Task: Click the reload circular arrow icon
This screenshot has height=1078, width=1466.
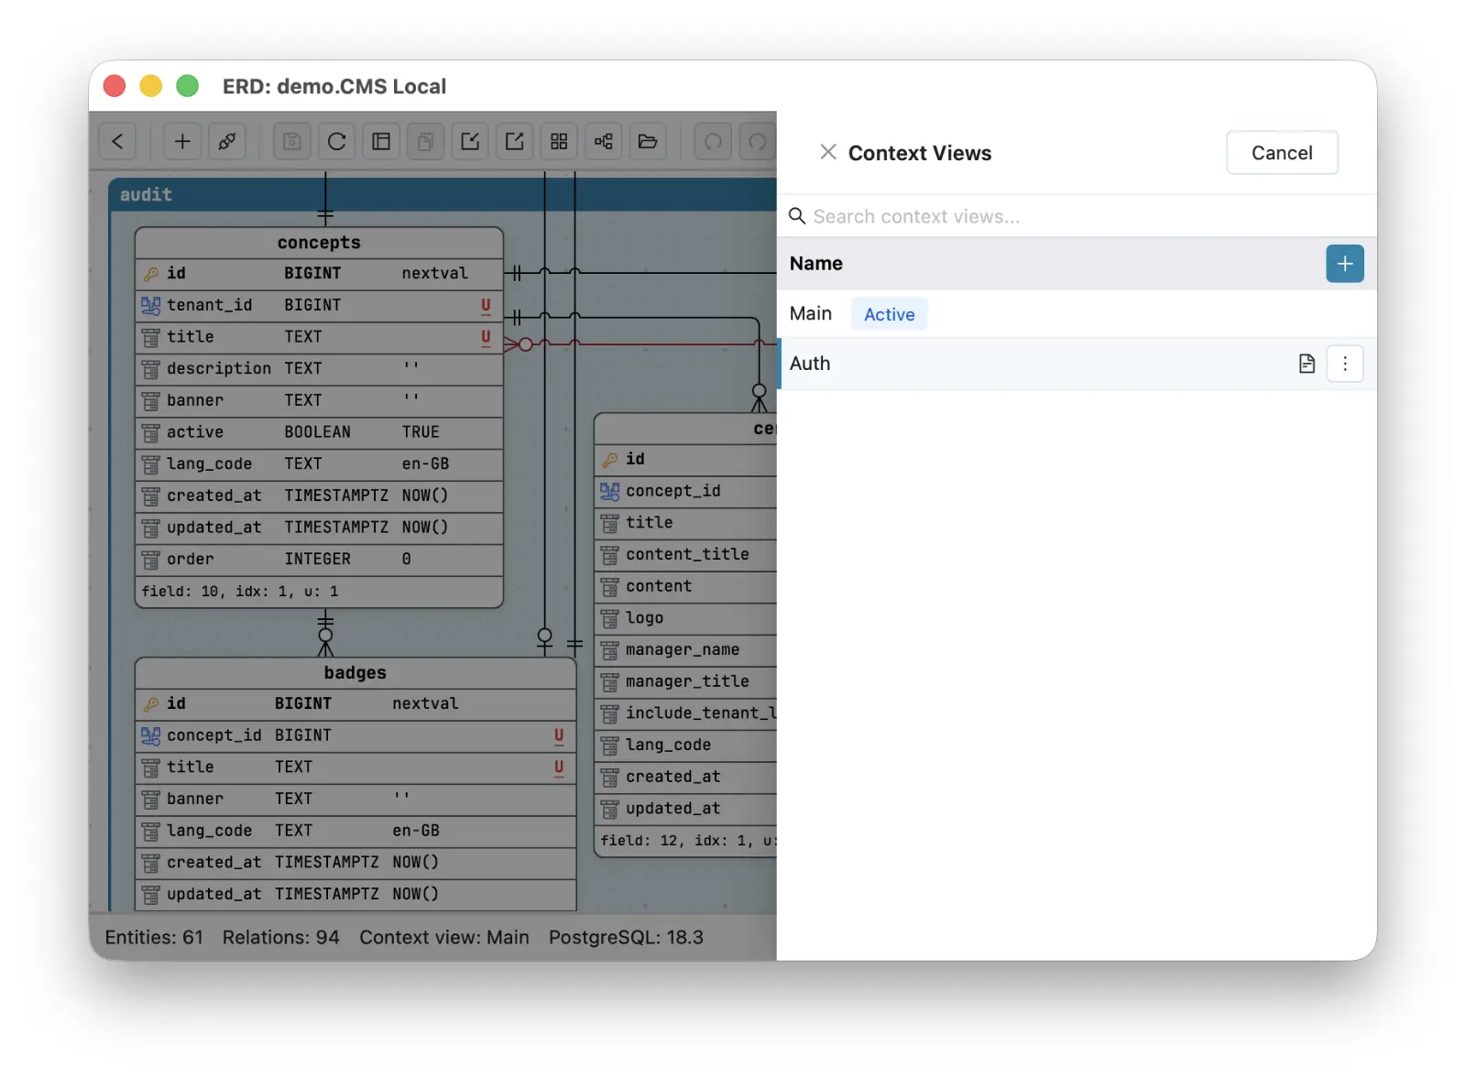Action: coord(336,141)
